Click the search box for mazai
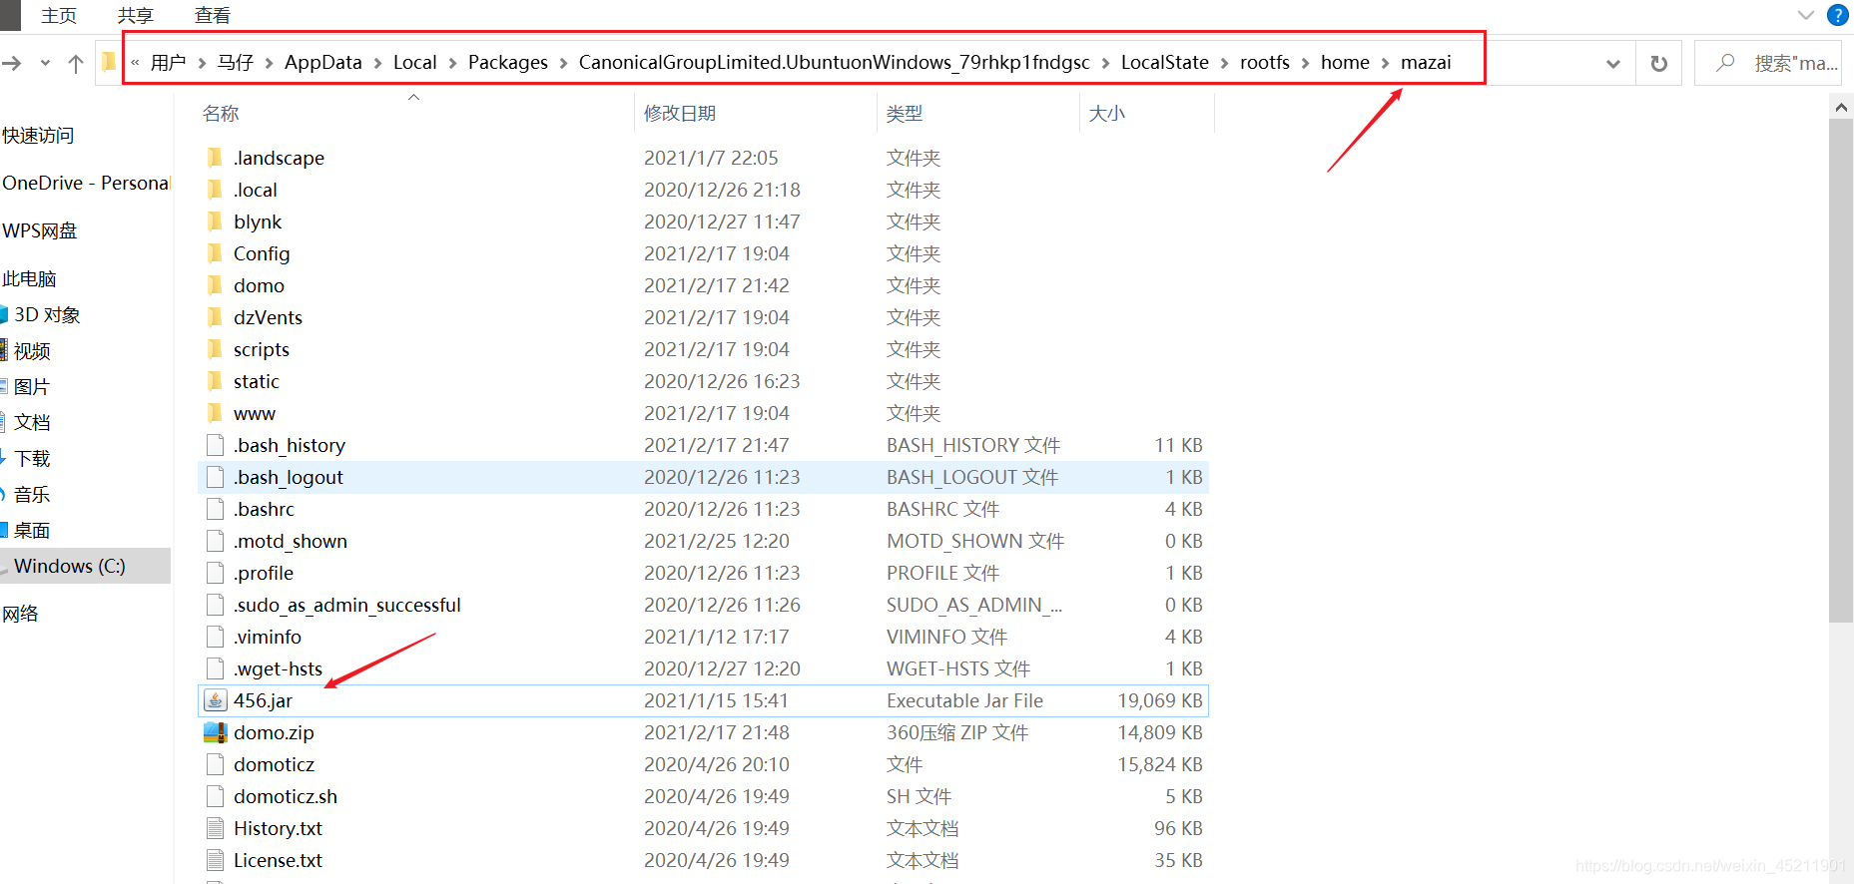 pos(1768,63)
